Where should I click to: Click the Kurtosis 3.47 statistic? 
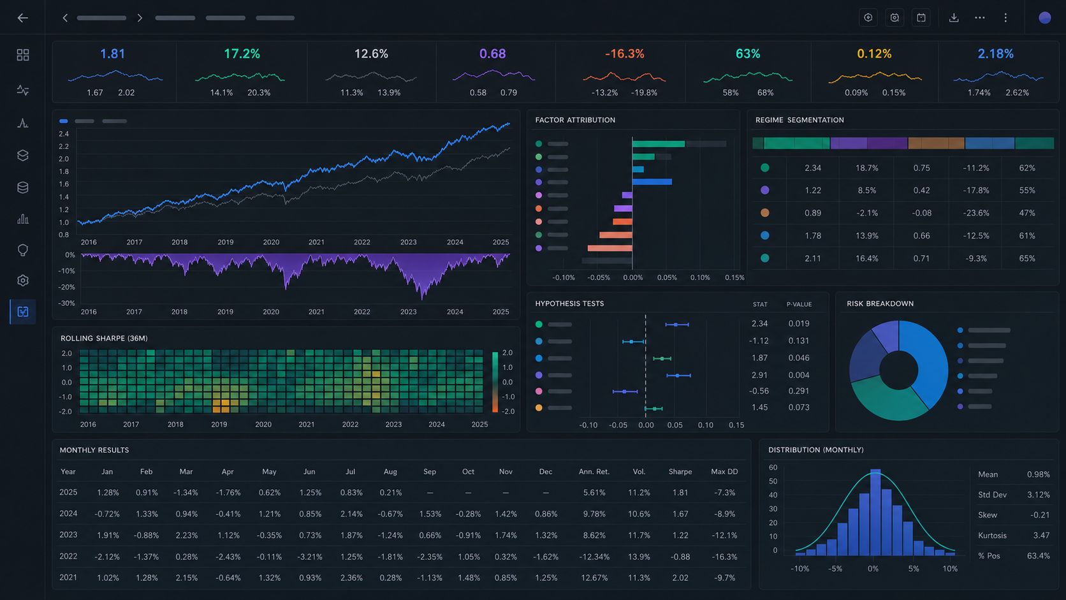(1014, 536)
